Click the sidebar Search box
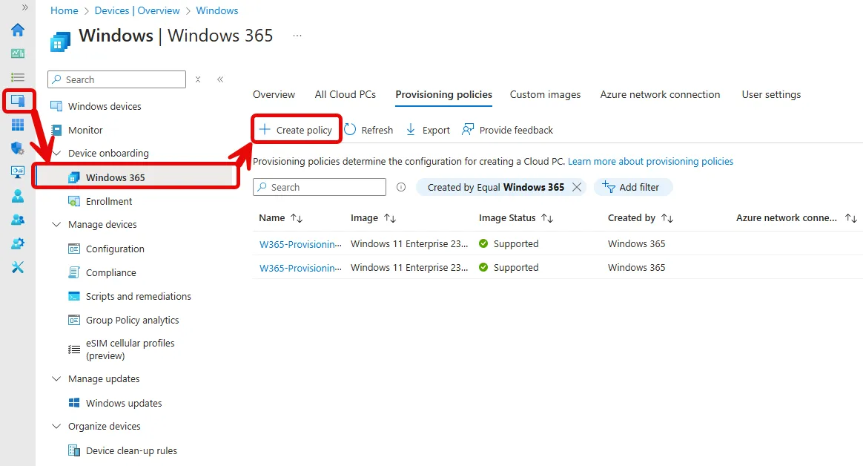 (x=116, y=79)
